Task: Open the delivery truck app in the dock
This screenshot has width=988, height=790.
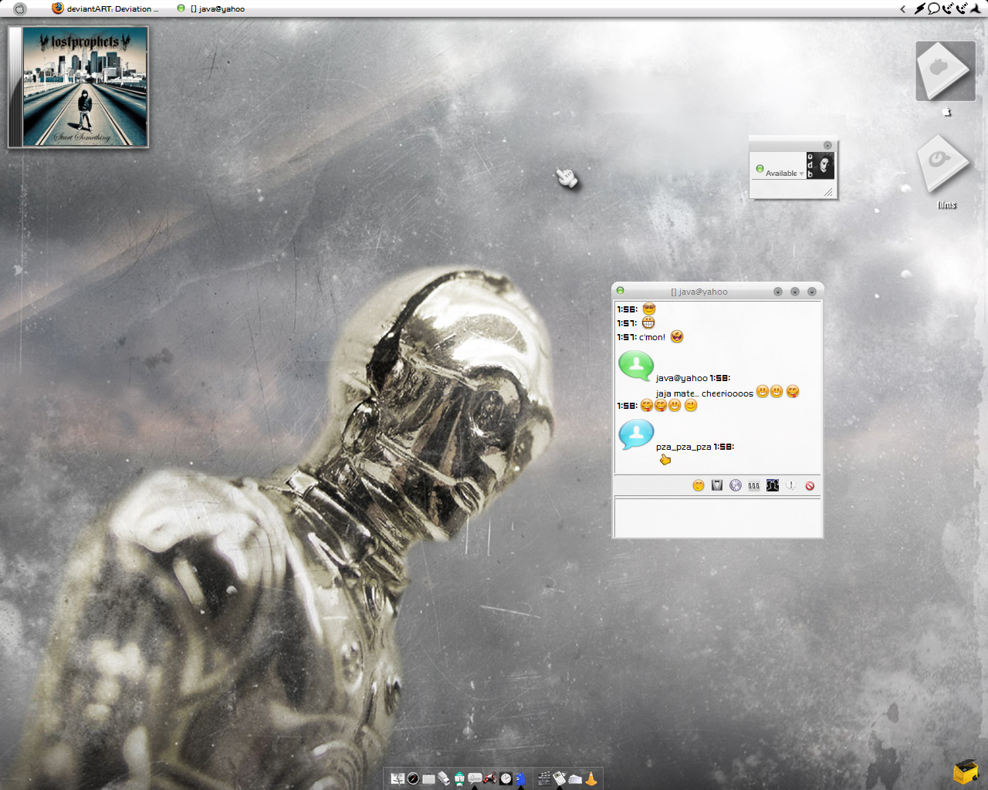Action: click(x=444, y=778)
